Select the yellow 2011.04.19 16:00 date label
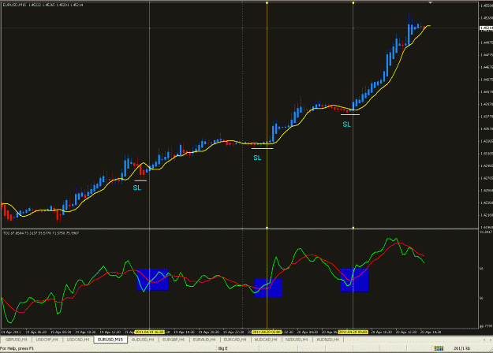This screenshot has width=493, height=353. [150, 332]
